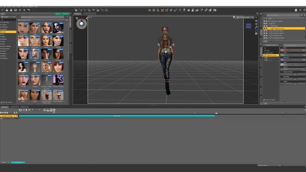This screenshot has width=306, height=172.
Task: Click the camera icon at end of top toolbar
Action: 215,10
